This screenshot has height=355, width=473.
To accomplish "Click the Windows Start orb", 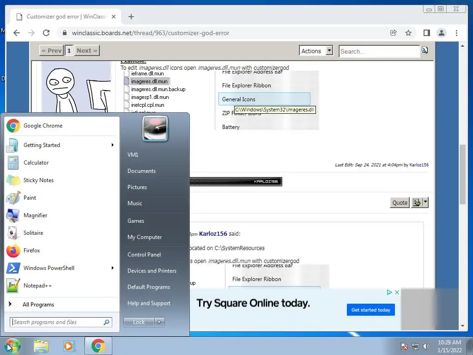I will (12, 346).
